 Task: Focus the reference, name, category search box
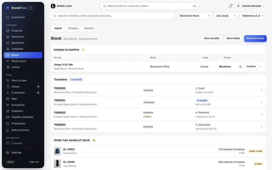tap(113, 16)
